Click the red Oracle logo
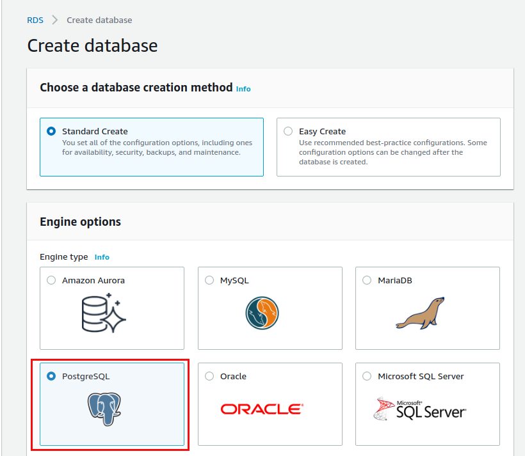The width and height of the screenshot is (525, 456). [x=262, y=409]
